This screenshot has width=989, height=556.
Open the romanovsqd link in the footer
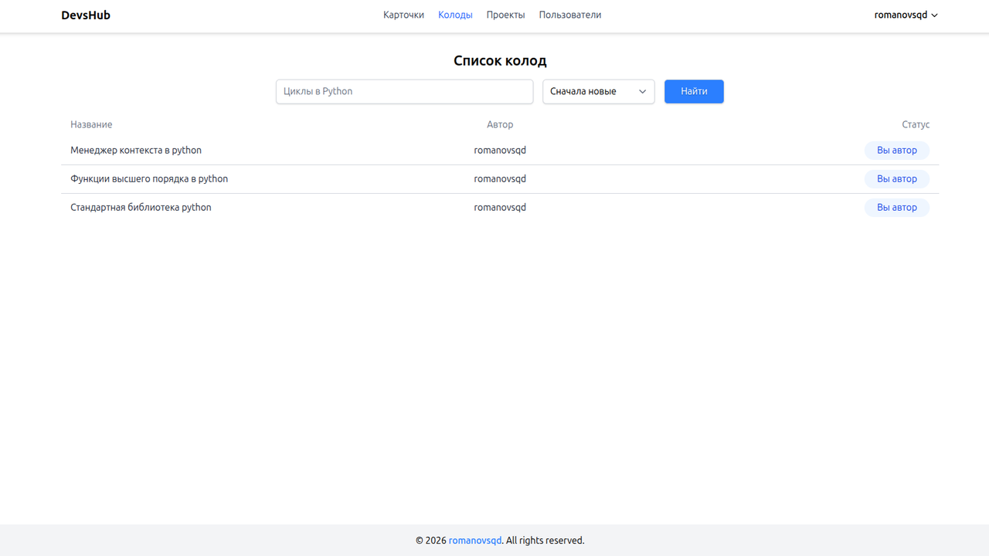coord(474,541)
